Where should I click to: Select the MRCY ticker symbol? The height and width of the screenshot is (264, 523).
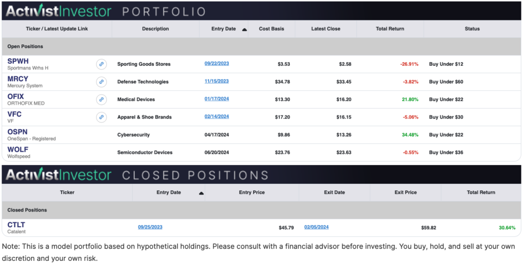pyautogui.click(x=18, y=79)
